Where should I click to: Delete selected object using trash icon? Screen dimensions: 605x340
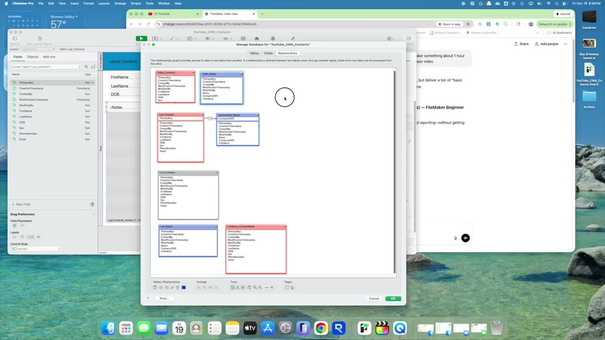pos(178,288)
